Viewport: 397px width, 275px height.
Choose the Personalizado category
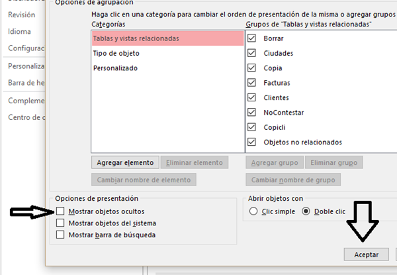tap(116, 68)
